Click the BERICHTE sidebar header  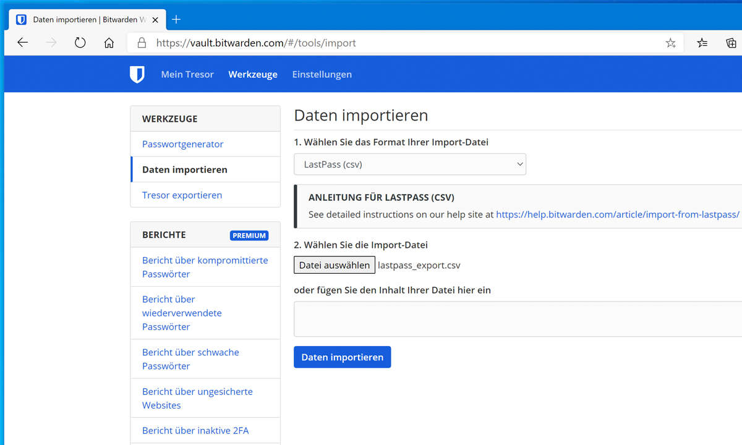(x=164, y=235)
